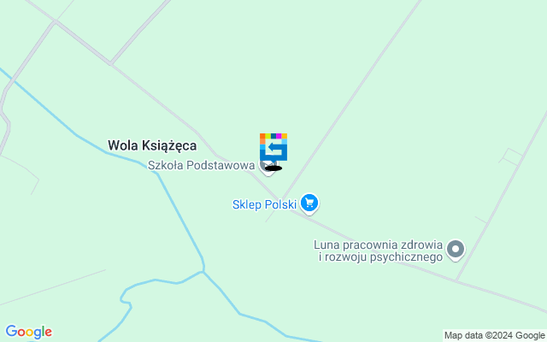
Task: Open Luna pracownia zdrowia text label
Action: click(378, 251)
